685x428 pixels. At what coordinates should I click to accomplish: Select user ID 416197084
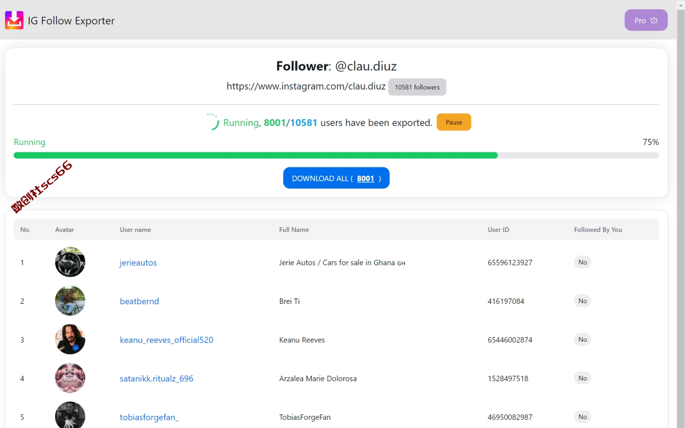pos(506,301)
